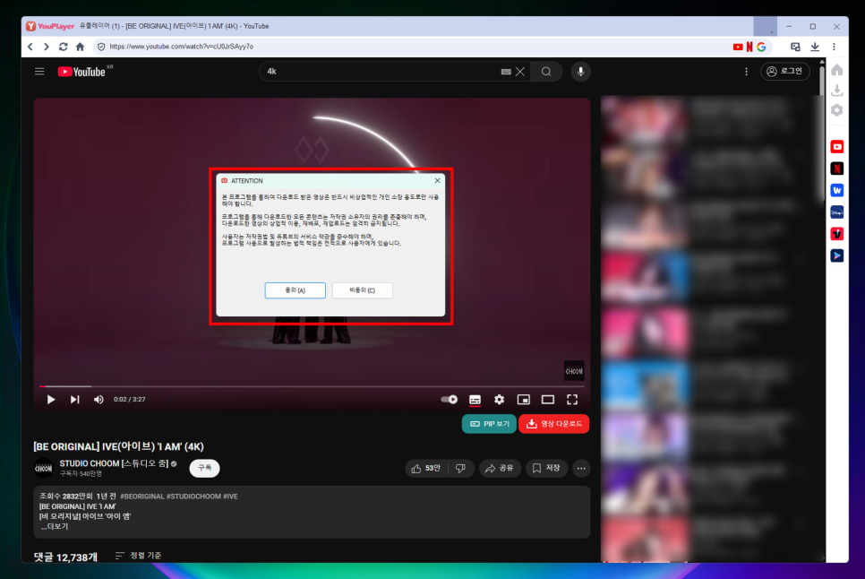The height and width of the screenshot is (579, 865).
Task: Open Disney+ from the right sidebar
Action: 837,212
